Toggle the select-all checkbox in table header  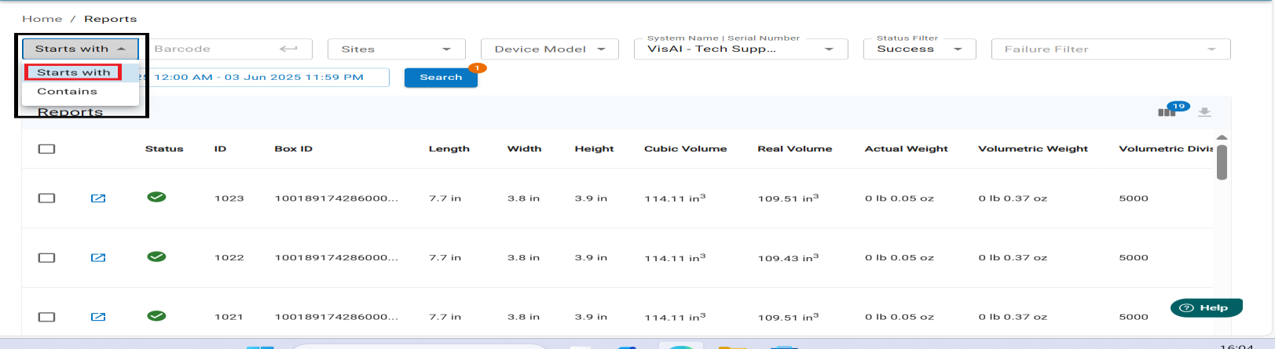click(47, 149)
